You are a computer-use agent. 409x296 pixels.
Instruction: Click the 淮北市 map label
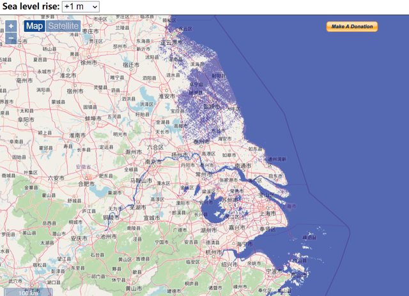point(68,75)
